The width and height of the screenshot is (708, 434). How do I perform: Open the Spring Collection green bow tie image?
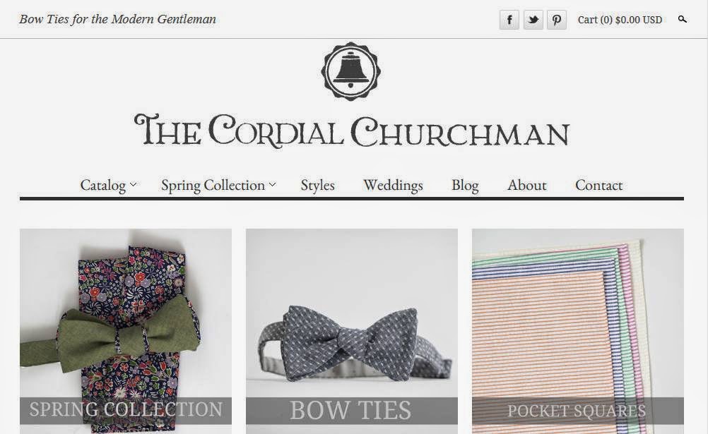pyautogui.click(x=126, y=331)
